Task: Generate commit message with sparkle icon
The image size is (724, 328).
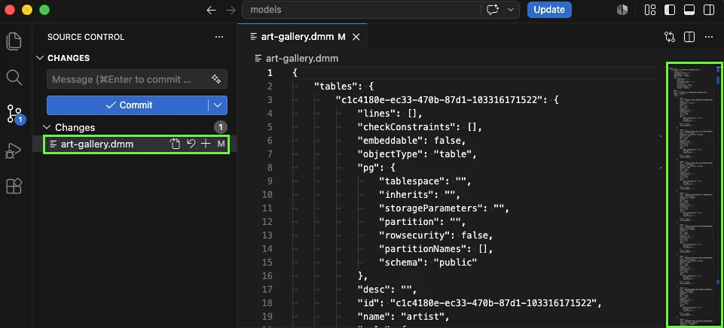Action: [216, 79]
